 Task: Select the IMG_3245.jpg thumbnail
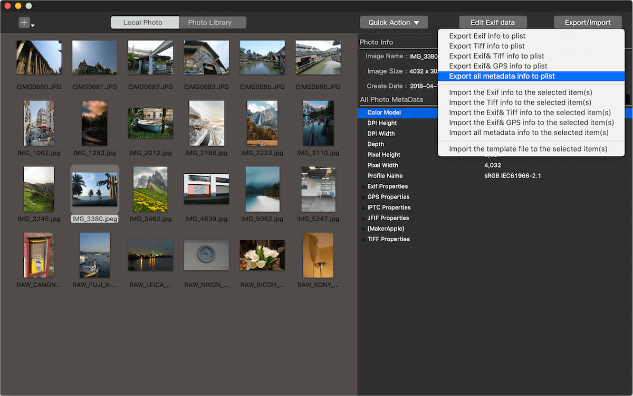pyautogui.click(x=39, y=189)
